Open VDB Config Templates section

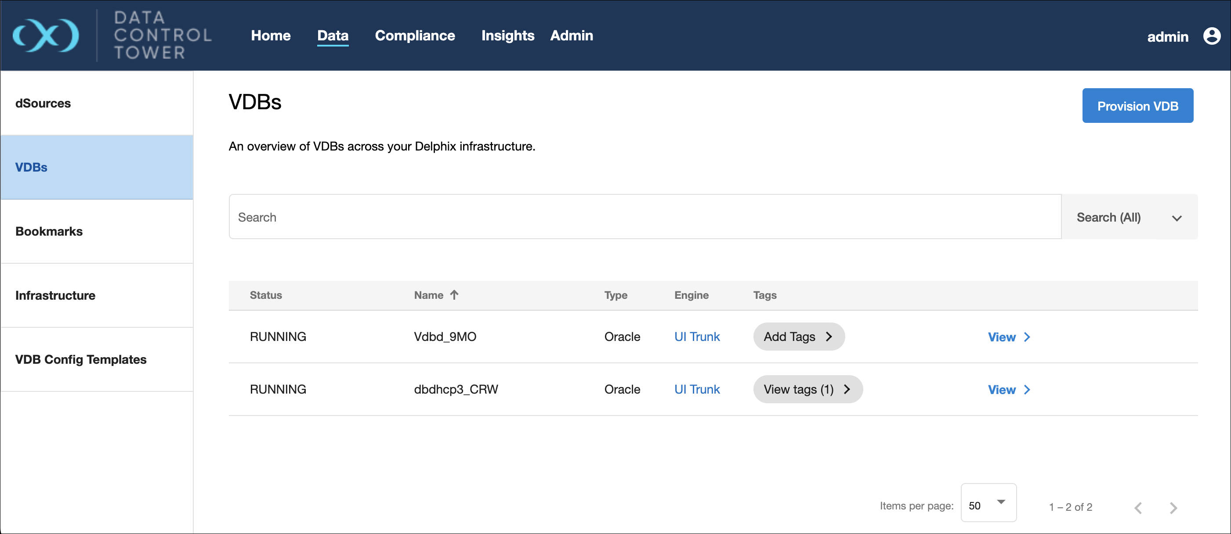[81, 359]
